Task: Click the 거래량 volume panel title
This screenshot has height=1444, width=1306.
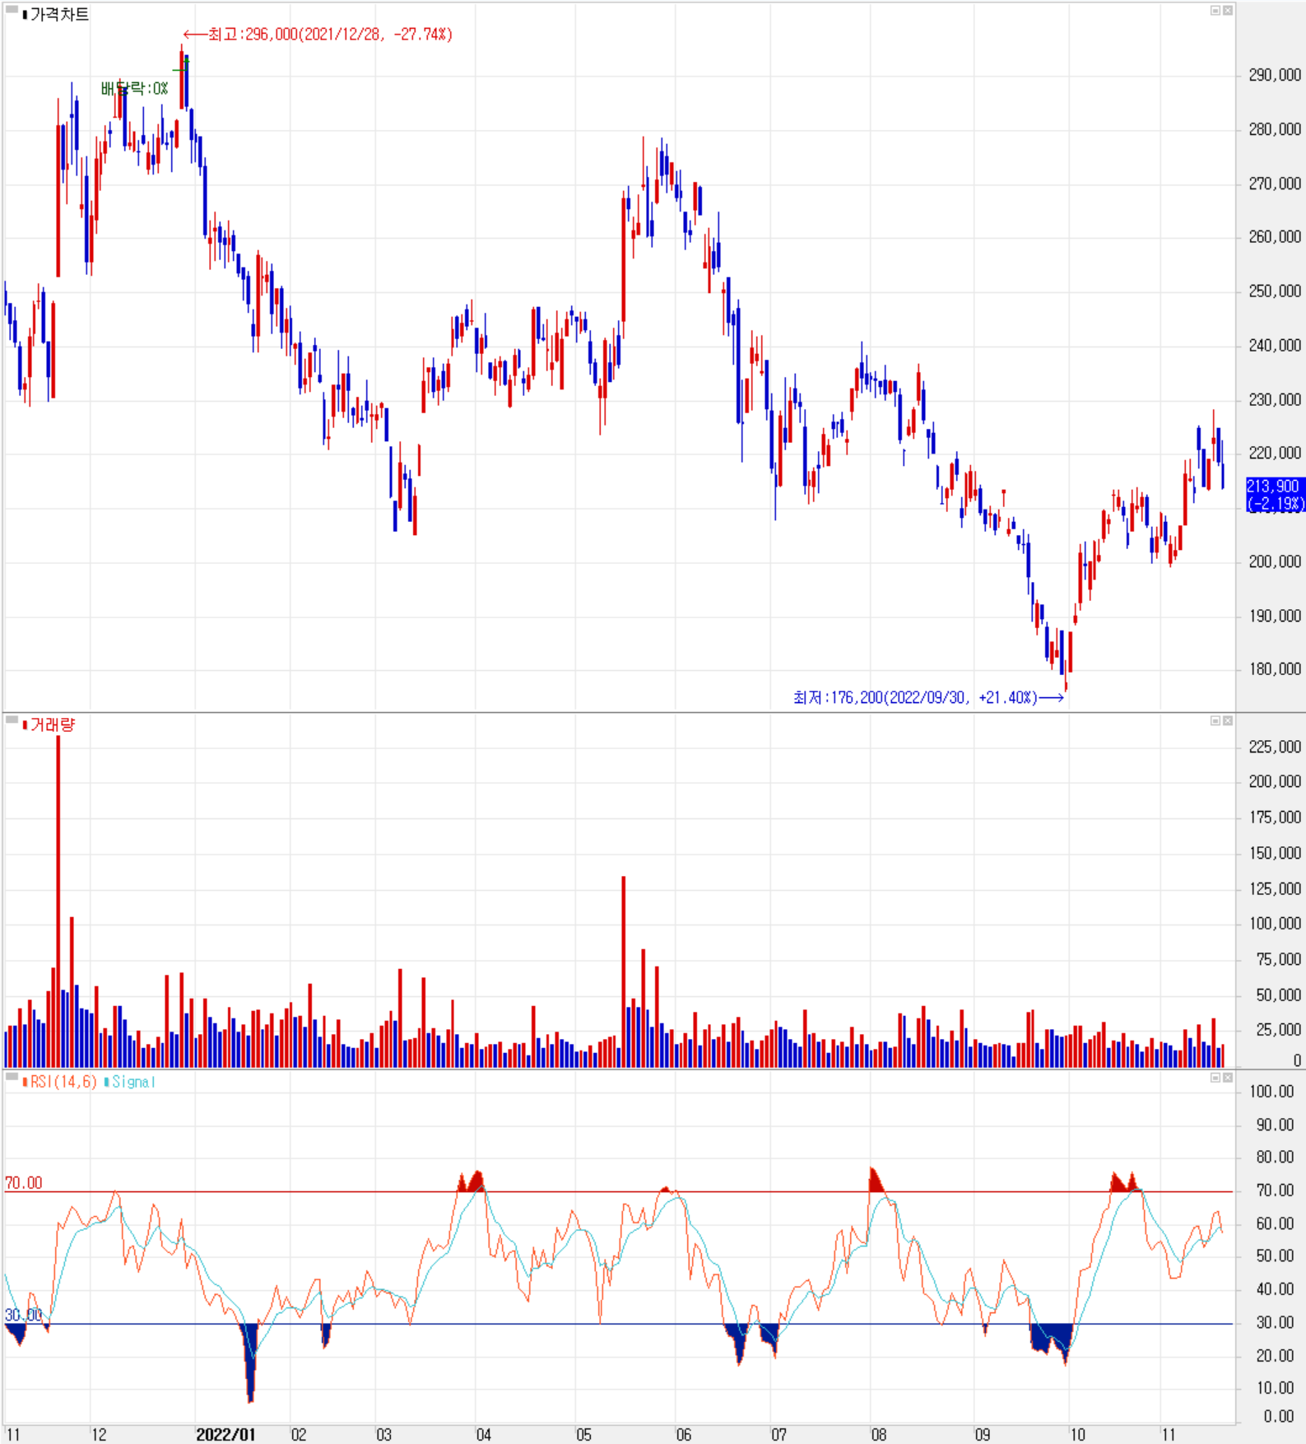Action: (53, 724)
